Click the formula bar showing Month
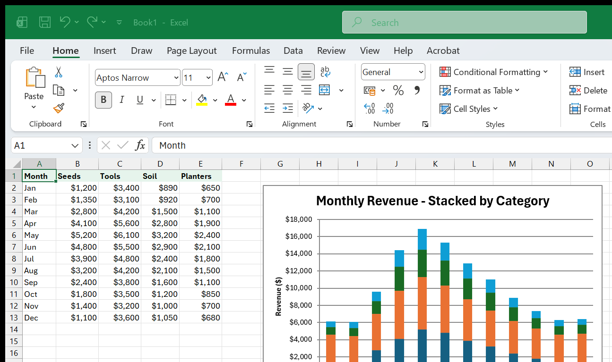The image size is (612, 362). coord(382,145)
